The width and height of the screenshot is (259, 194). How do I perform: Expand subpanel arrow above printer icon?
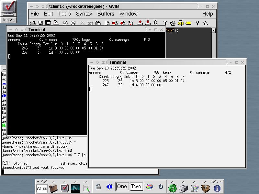(x=183, y=182)
